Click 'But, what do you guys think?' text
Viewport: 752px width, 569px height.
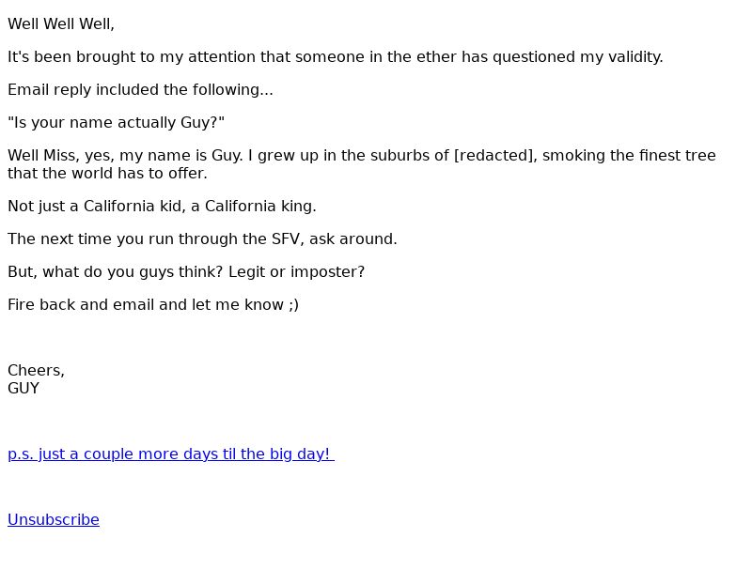pos(115,272)
